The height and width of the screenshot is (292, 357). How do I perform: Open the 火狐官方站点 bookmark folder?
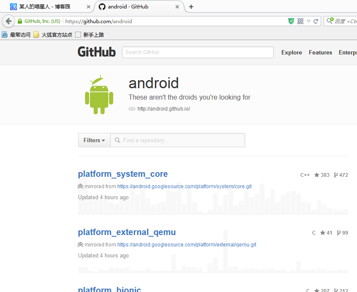53,35
